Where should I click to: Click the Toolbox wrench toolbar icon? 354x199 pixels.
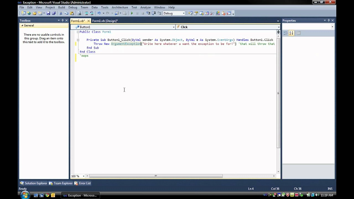[x=212, y=13]
